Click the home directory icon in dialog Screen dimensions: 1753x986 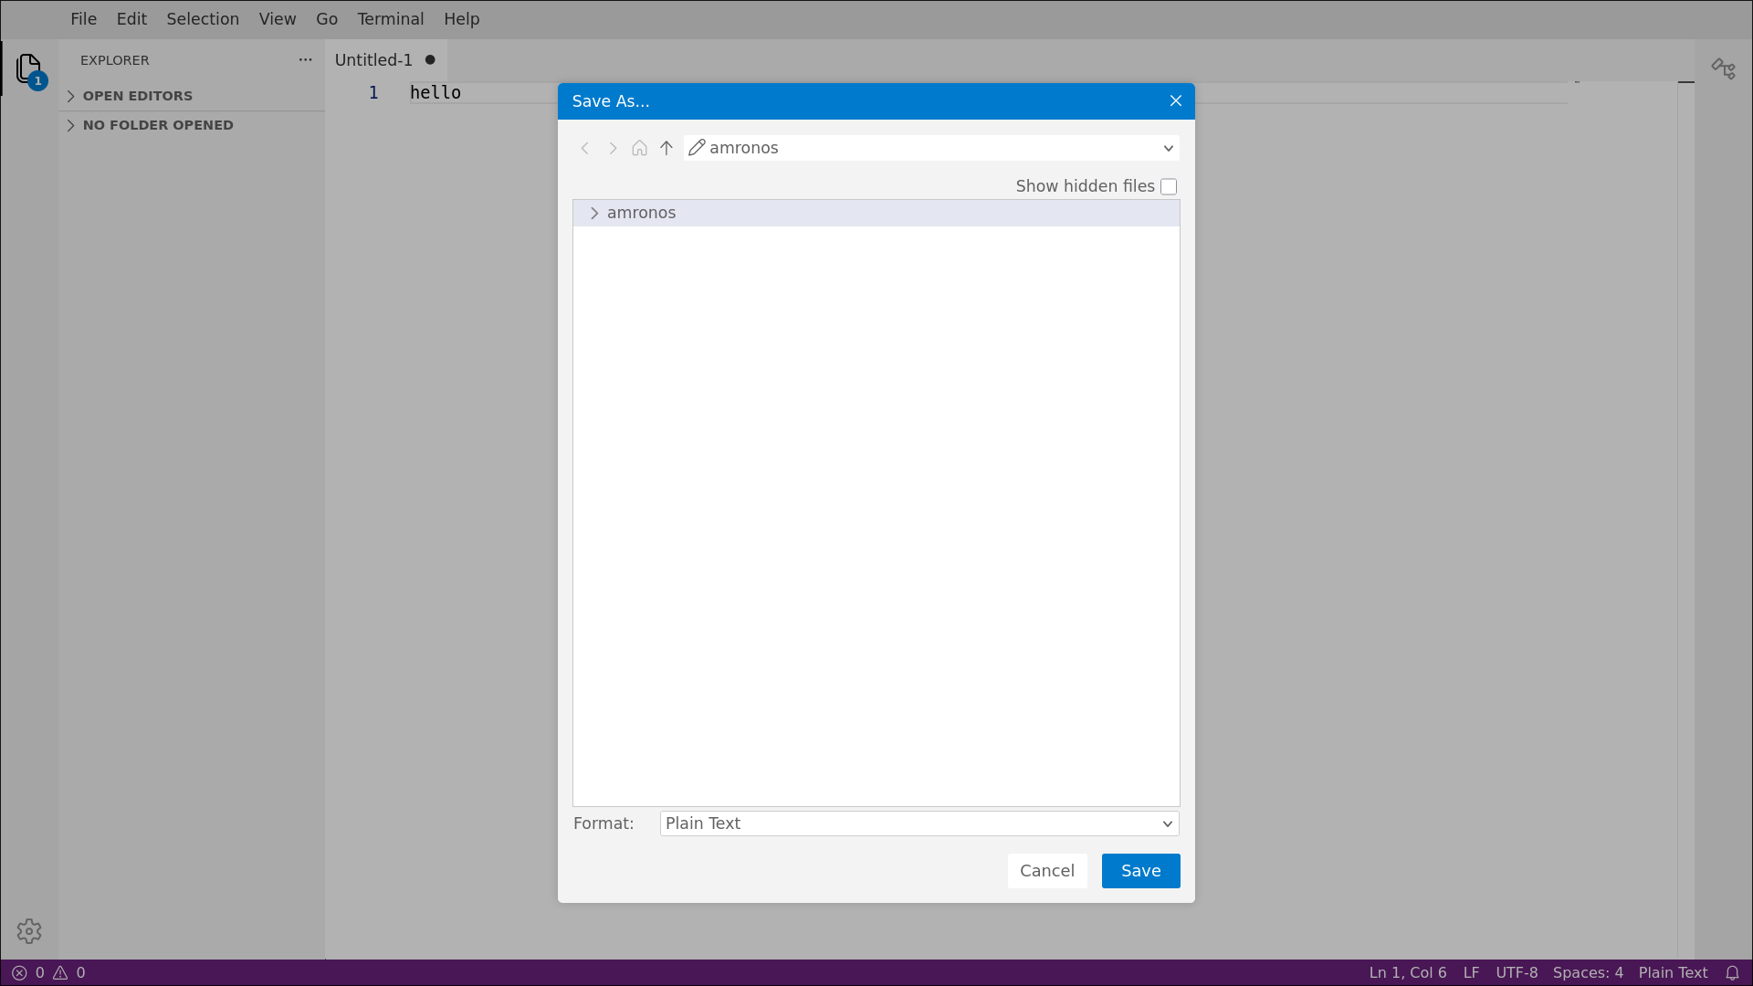click(x=639, y=148)
